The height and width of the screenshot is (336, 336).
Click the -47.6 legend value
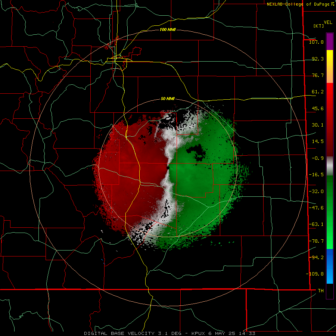click(x=316, y=208)
